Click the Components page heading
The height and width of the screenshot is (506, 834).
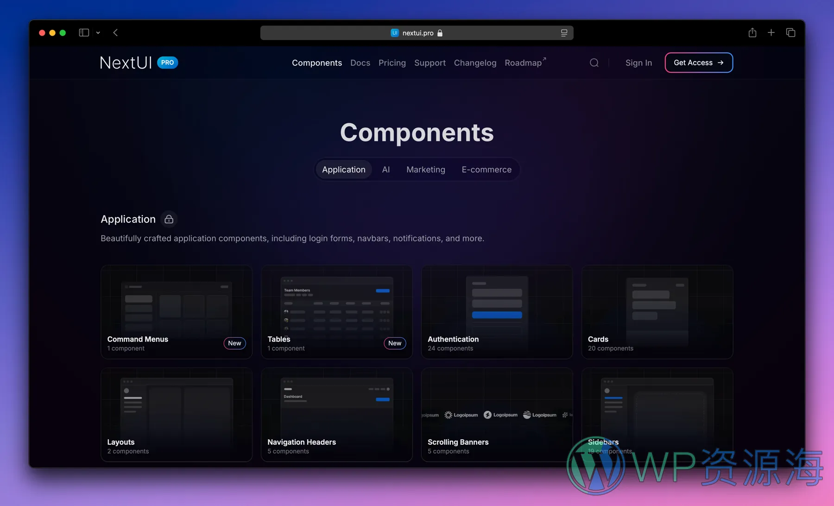417,133
